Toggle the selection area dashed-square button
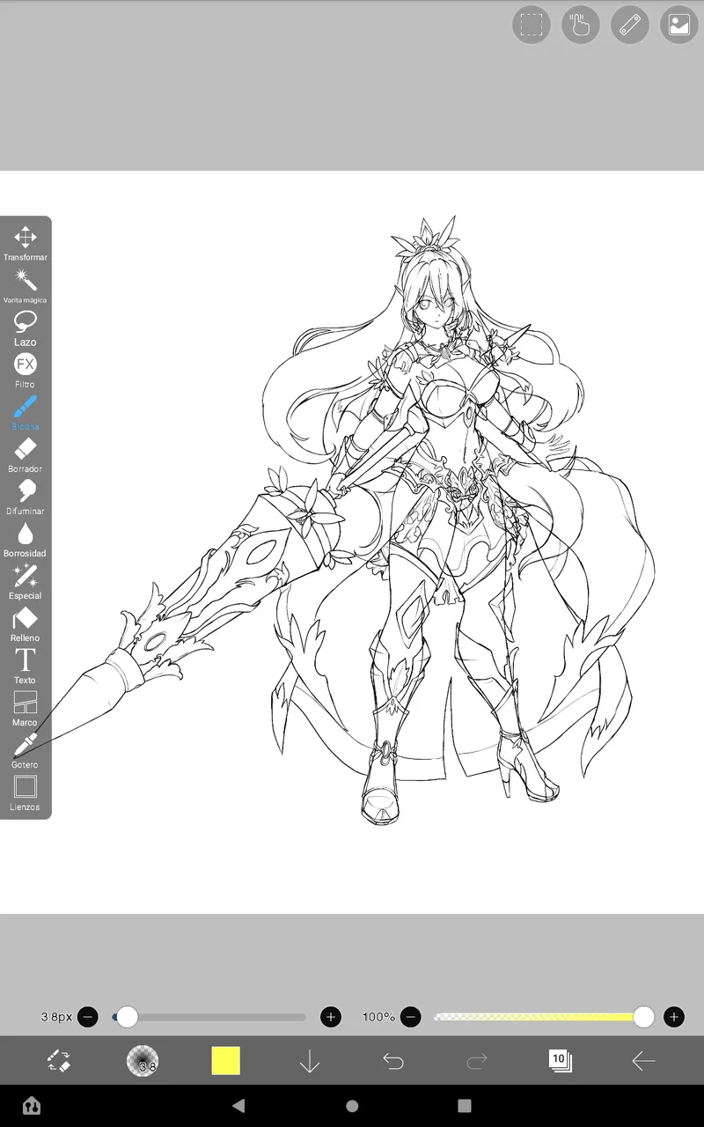Image resolution: width=704 pixels, height=1127 pixels. pos(532,25)
